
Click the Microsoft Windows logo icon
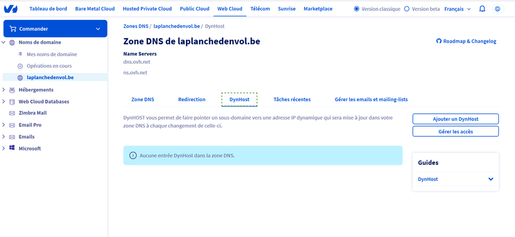(12, 148)
